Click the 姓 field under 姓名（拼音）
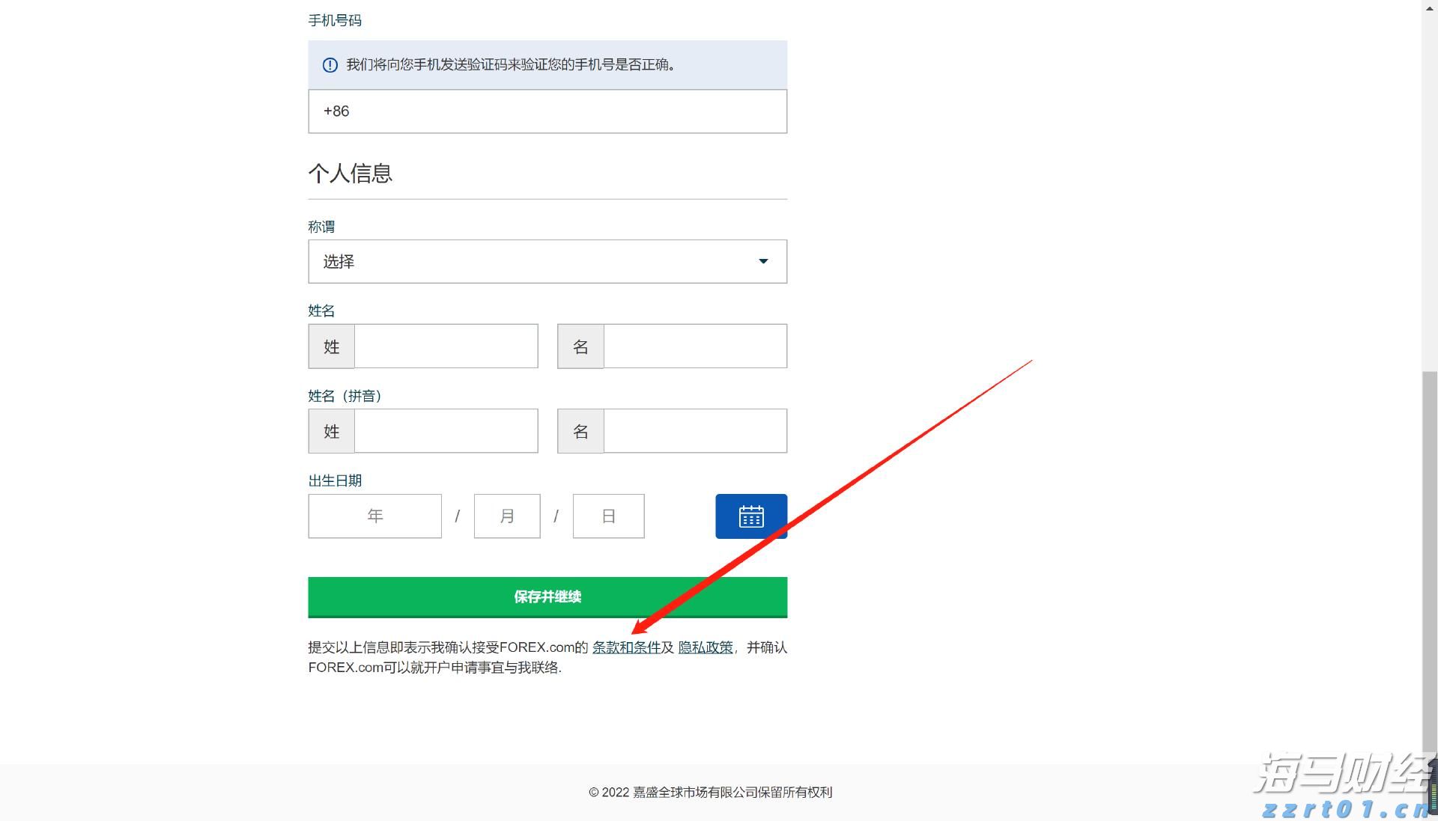The image size is (1438, 821). [x=446, y=430]
